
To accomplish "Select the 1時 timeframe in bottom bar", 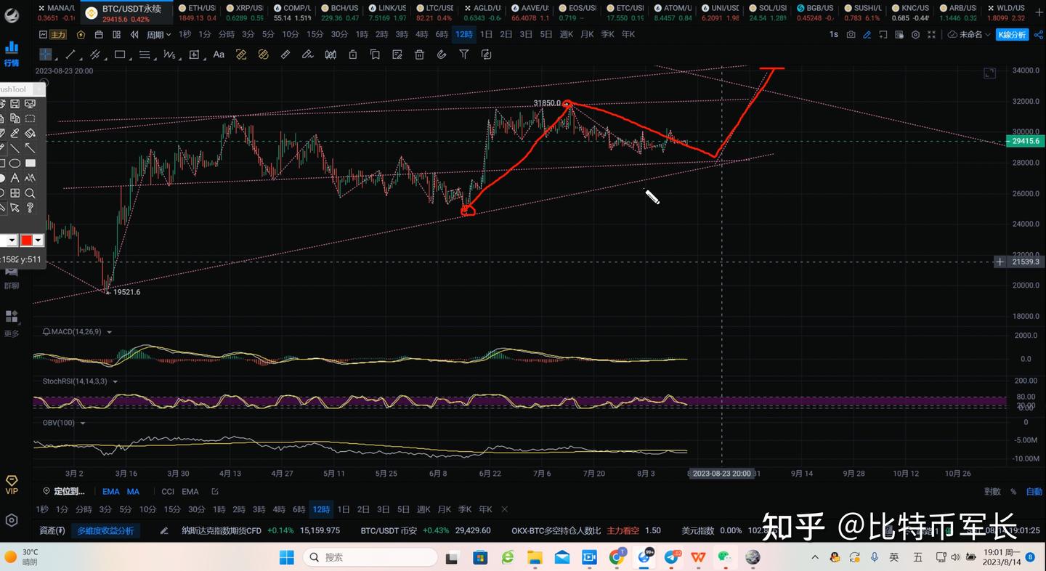I will (x=219, y=509).
